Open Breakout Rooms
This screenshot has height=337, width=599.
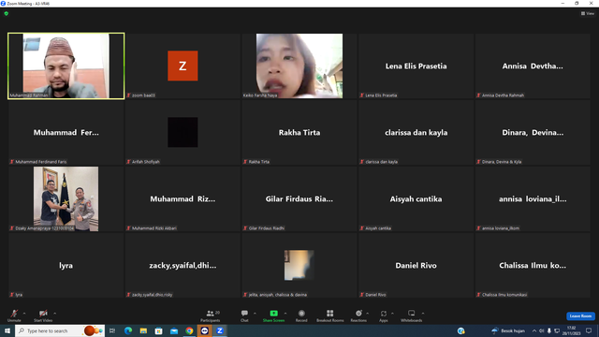[330, 316]
